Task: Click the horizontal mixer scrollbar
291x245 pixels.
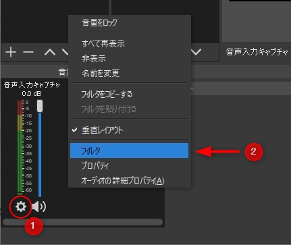Action: click(82, 222)
